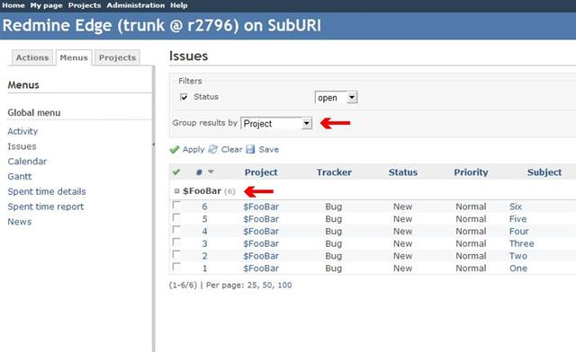This screenshot has height=352, width=576.
Task: Check the box for issue 3
Action: [x=176, y=242]
